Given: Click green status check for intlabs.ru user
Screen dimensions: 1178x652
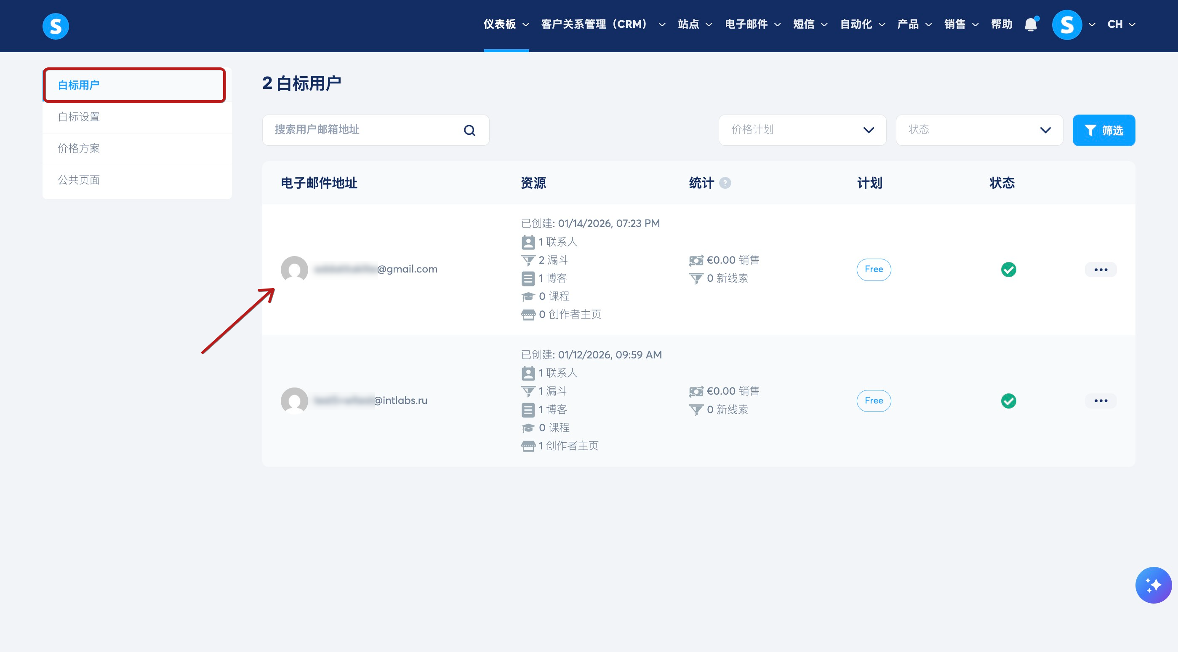Looking at the screenshot, I should coord(1008,401).
